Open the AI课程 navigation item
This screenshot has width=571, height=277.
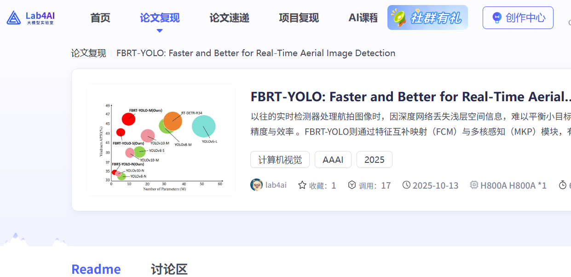pos(363,17)
